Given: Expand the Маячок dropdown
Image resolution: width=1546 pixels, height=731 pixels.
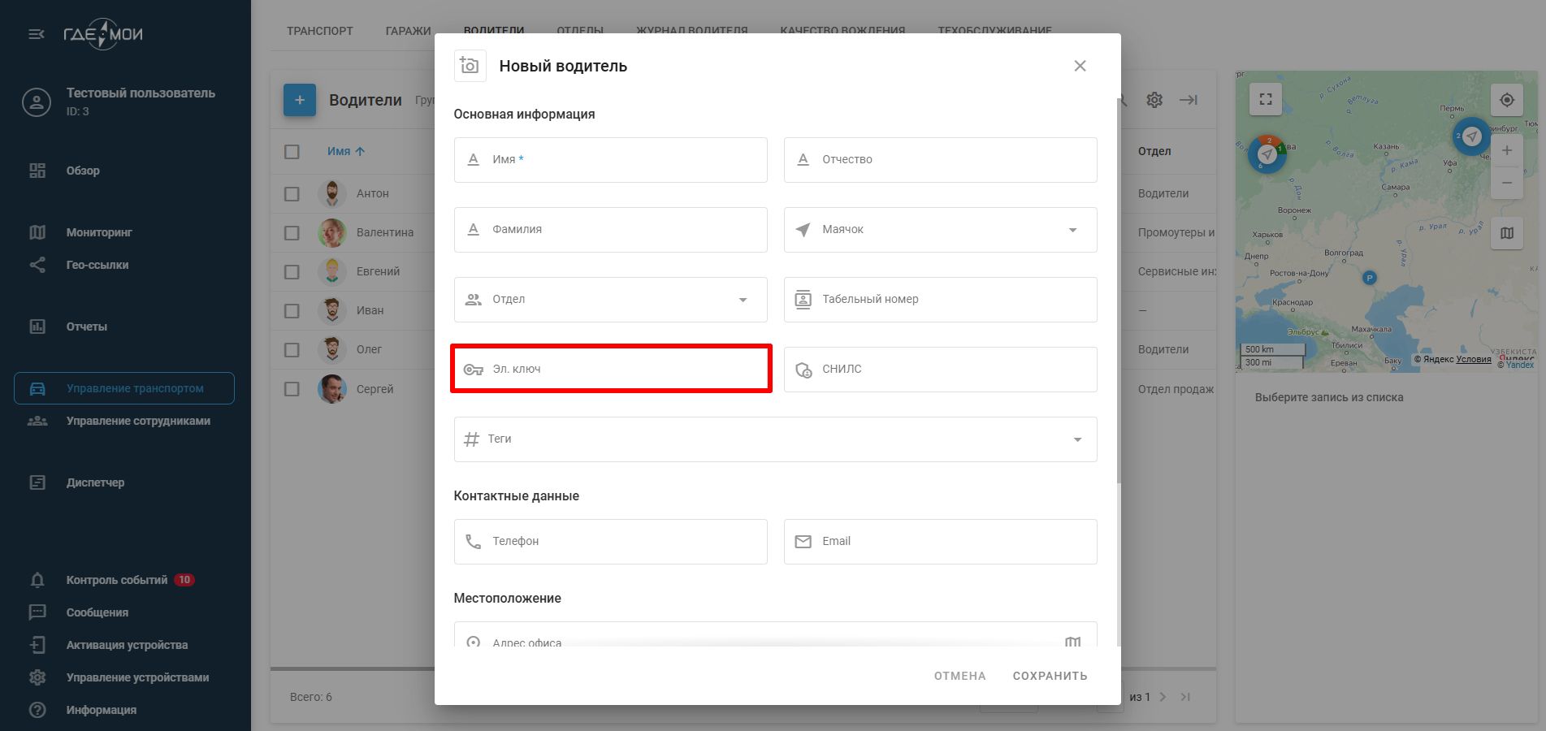Looking at the screenshot, I should 1072,230.
